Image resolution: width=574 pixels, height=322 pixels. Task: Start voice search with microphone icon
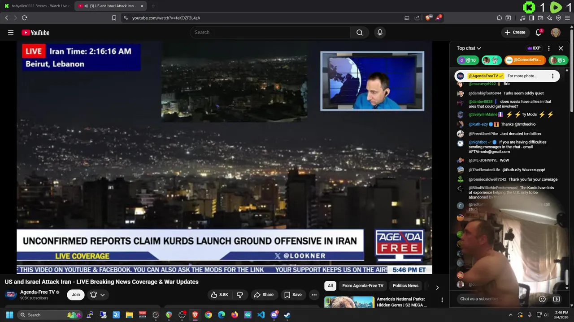tap(380, 32)
